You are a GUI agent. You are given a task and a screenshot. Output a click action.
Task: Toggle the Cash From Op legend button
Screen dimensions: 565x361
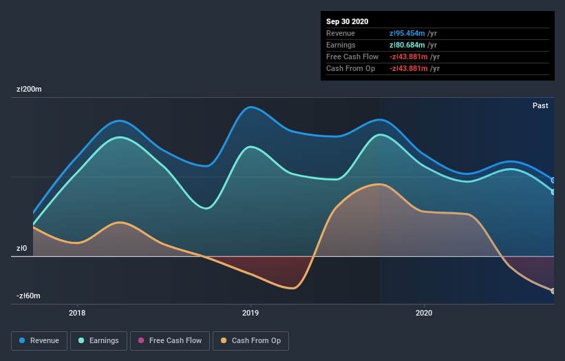click(x=250, y=341)
